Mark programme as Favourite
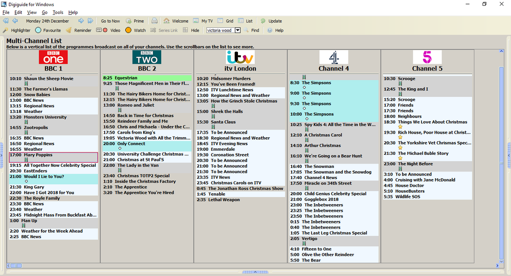Image resolution: width=511 pixels, height=276 pixels. pos(48,30)
